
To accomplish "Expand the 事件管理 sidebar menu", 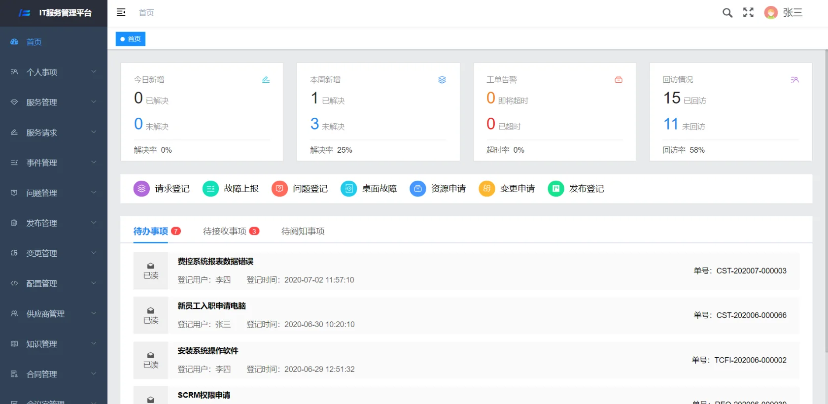I will (54, 163).
